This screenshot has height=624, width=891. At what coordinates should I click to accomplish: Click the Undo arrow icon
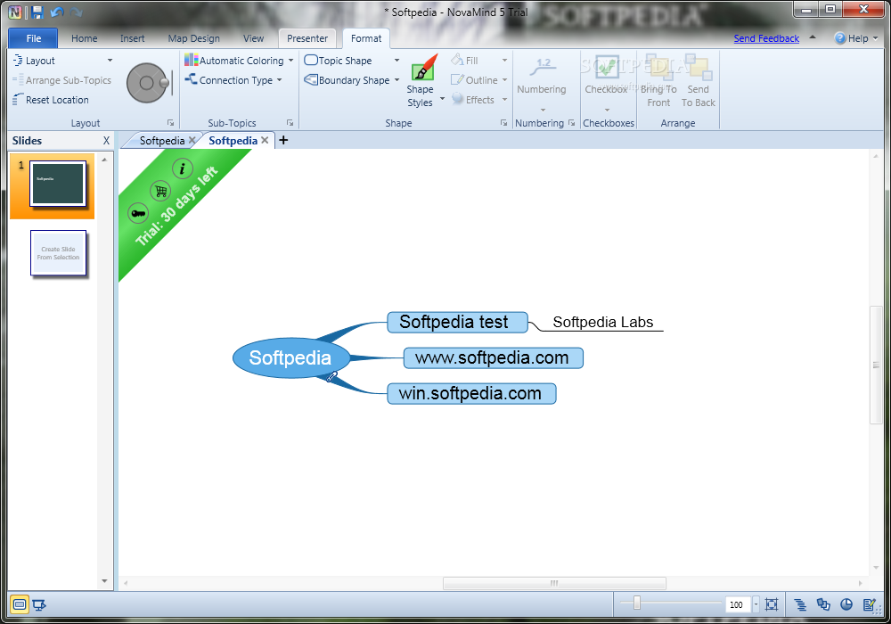click(57, 12)
